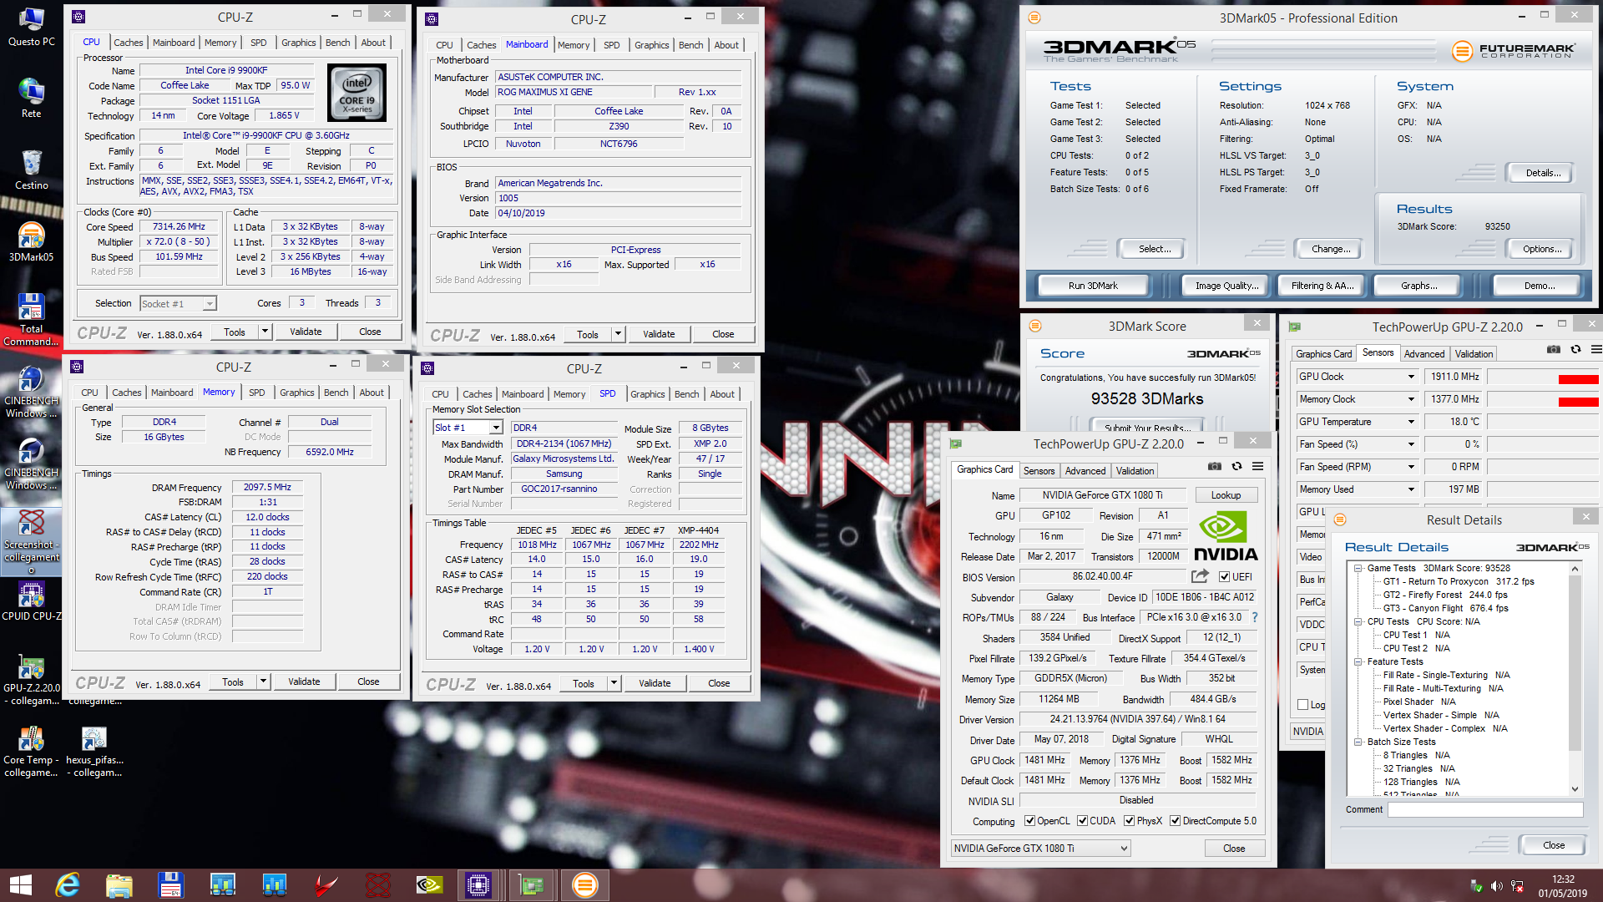The image size is (1603, 902).
Task: Click Lookup button in GPU-Z
Action: point(1226,495)
